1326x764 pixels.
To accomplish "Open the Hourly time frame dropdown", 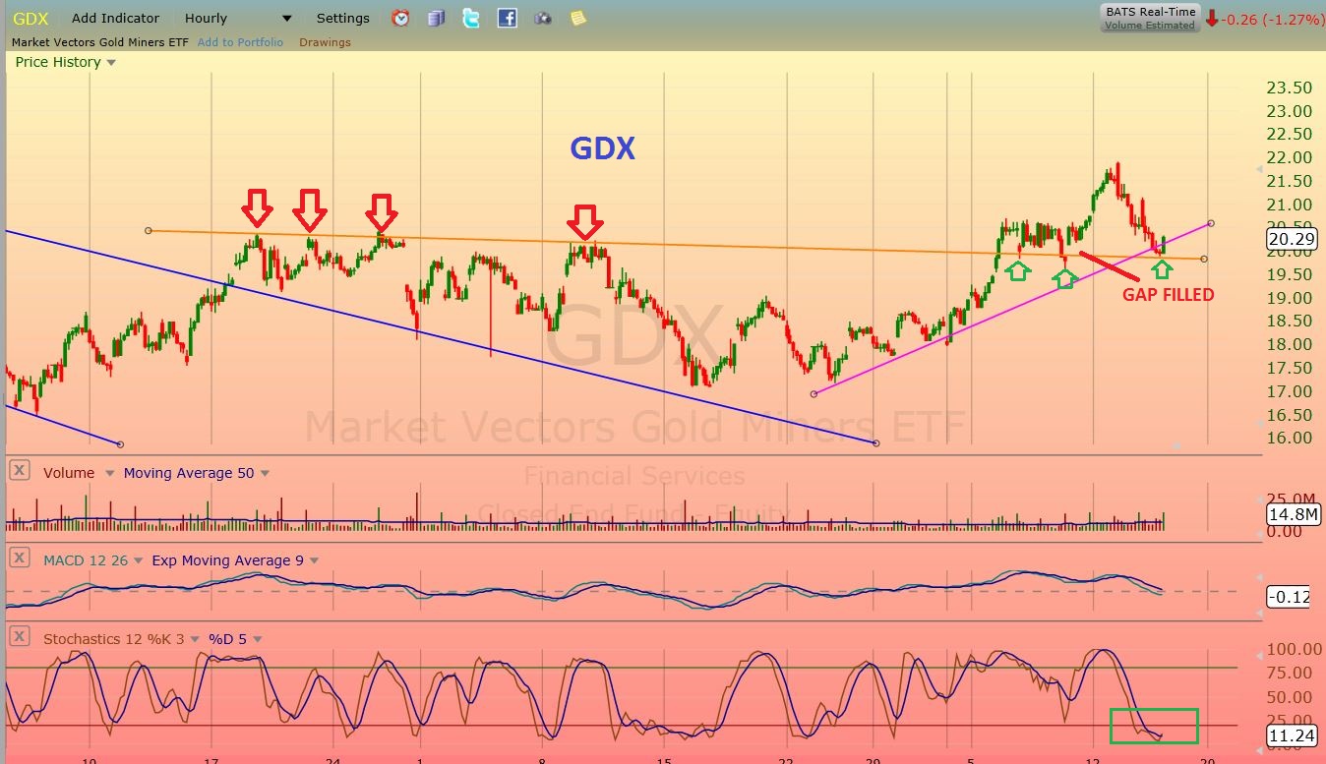I will click(239, 18).
